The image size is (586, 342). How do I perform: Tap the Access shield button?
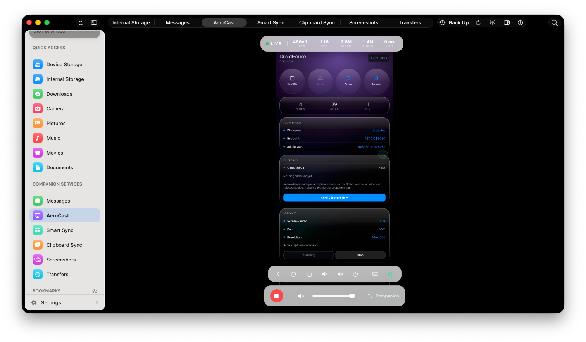348,81
